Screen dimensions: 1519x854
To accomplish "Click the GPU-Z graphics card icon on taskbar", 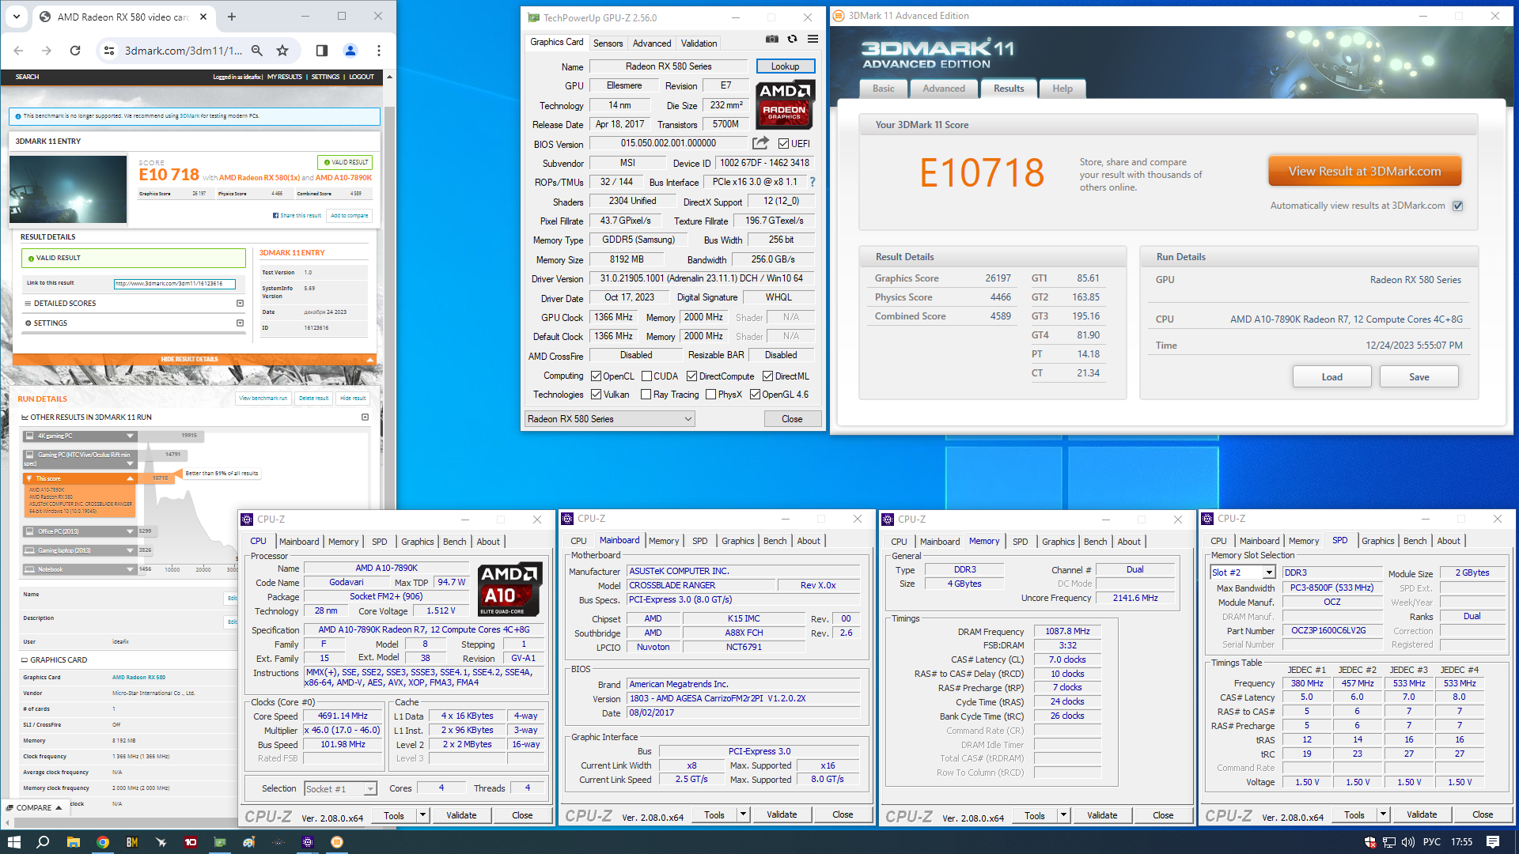I will point(220,842).
